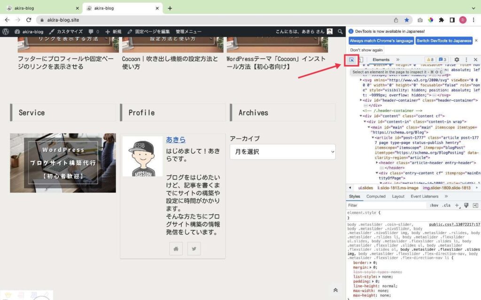Click the browser reload button
This screenshot has height=300, width=481.
29,20
